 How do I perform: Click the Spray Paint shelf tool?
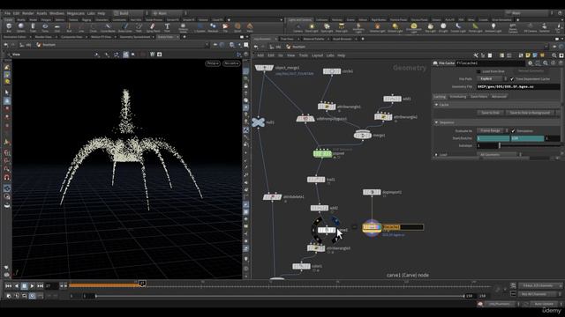click(x=153, y=27)
